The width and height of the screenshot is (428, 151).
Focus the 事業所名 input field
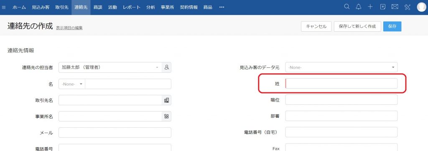point(110,116)
